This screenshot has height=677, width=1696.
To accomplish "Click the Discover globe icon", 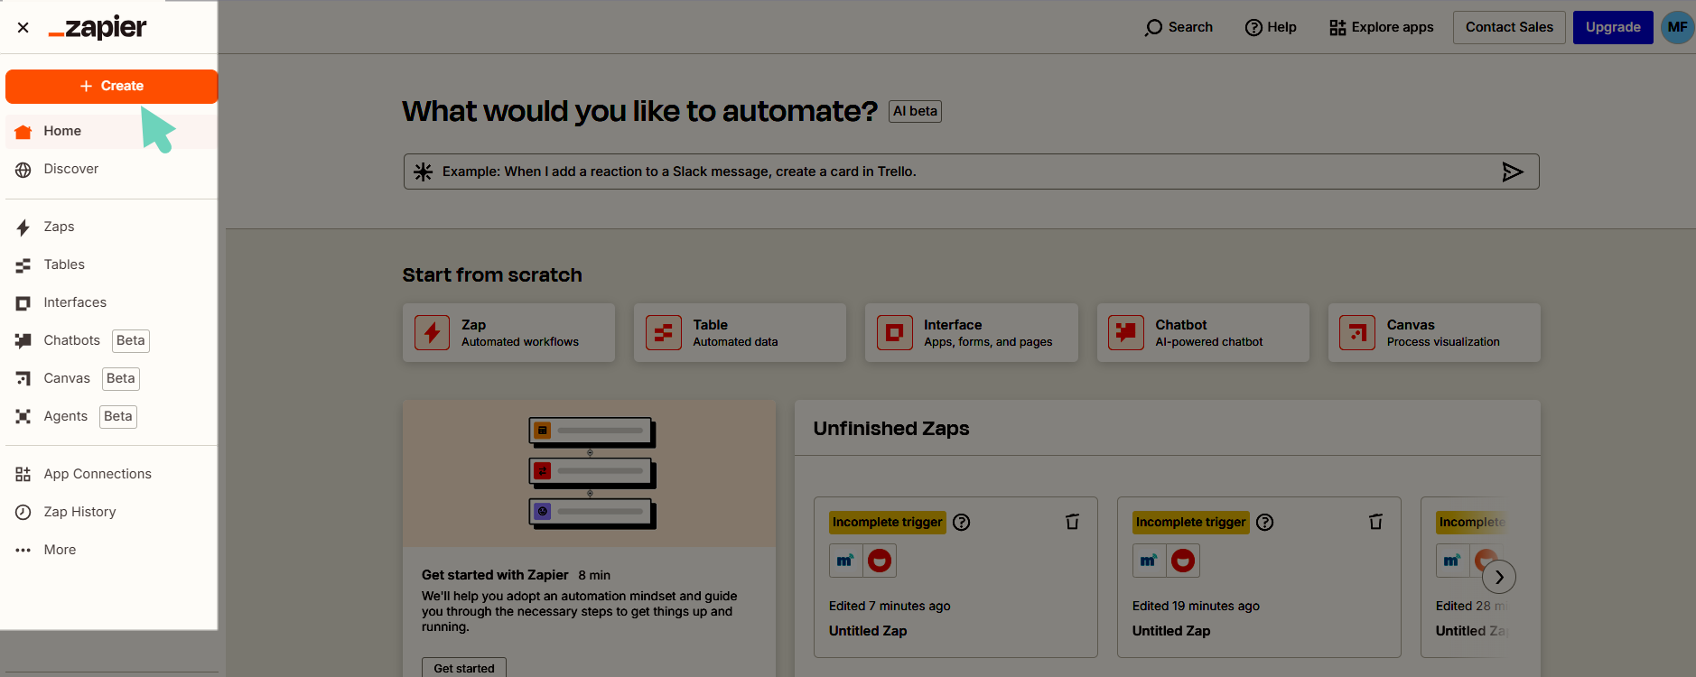I will pyautogui.click(x=23, y=170).
